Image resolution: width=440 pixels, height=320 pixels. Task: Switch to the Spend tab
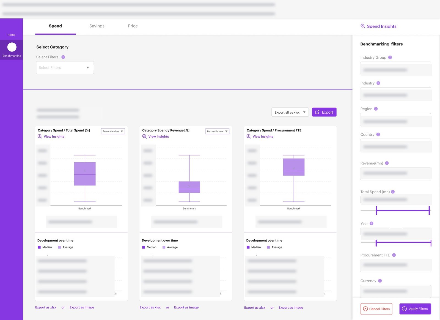pyautogui.click(x=55, y=26)
